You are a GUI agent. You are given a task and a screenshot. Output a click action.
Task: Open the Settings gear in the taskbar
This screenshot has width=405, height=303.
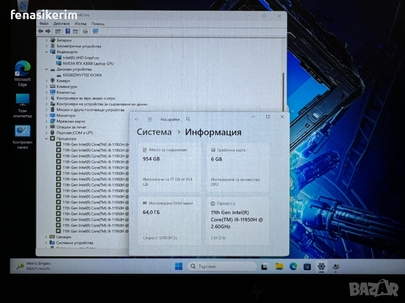[x=321, y=266]
